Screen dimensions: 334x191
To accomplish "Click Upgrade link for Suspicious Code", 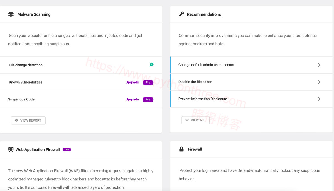I will pyautogui.click(x=132, y=99).
